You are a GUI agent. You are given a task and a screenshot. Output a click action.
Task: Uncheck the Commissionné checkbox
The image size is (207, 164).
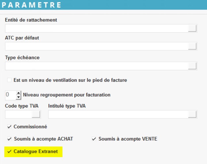click(x=10, y=127)
